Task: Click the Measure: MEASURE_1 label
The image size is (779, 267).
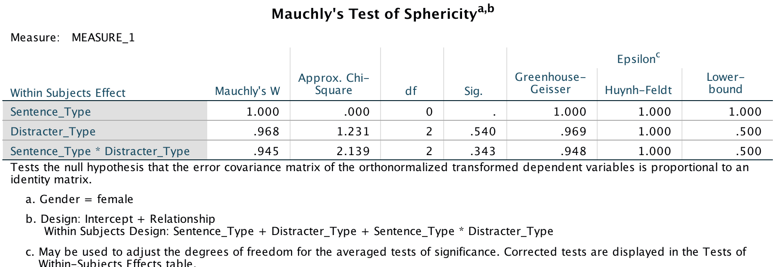Action: pos(73,38)
